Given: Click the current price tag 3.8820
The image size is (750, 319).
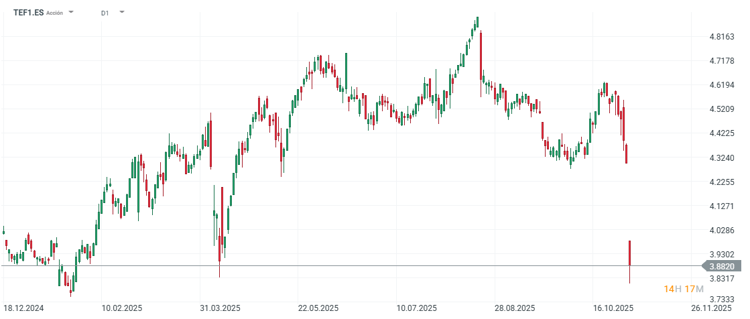Looking at the screenshot, I should [725, 266].
